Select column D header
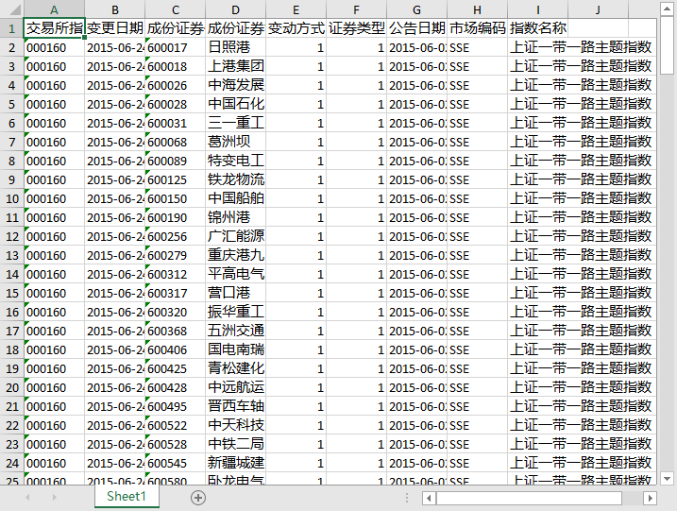 coord(236,9)
